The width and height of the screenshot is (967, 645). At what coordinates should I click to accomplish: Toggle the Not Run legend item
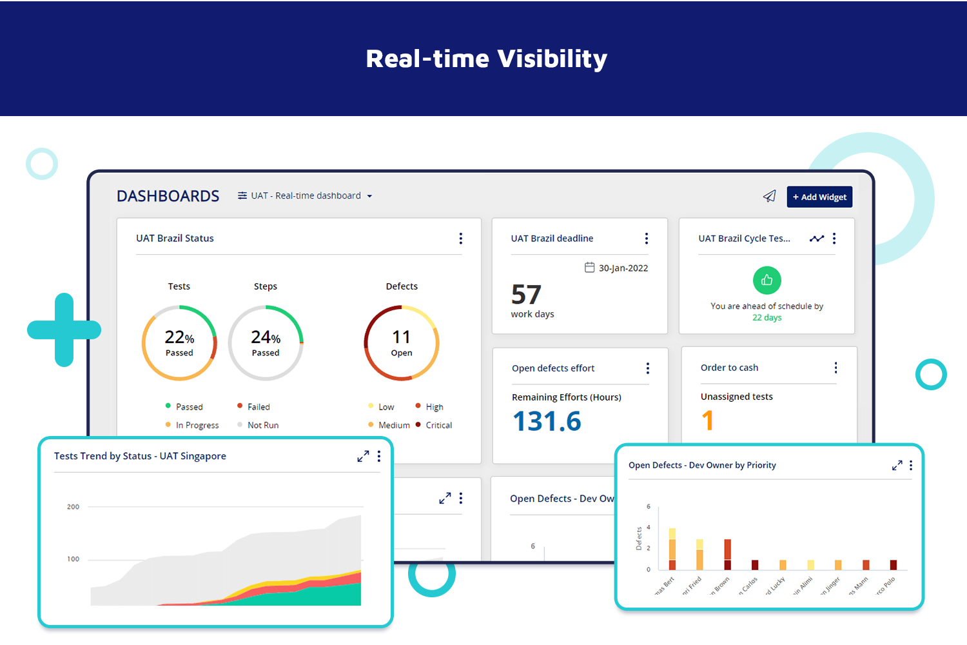[258, 425]
